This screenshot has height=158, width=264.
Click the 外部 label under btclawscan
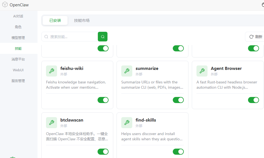[x=64, y=126]
